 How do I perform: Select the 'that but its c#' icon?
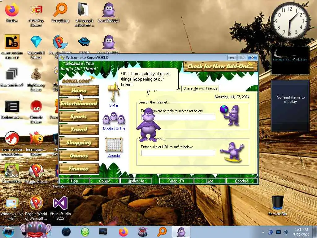12,77
